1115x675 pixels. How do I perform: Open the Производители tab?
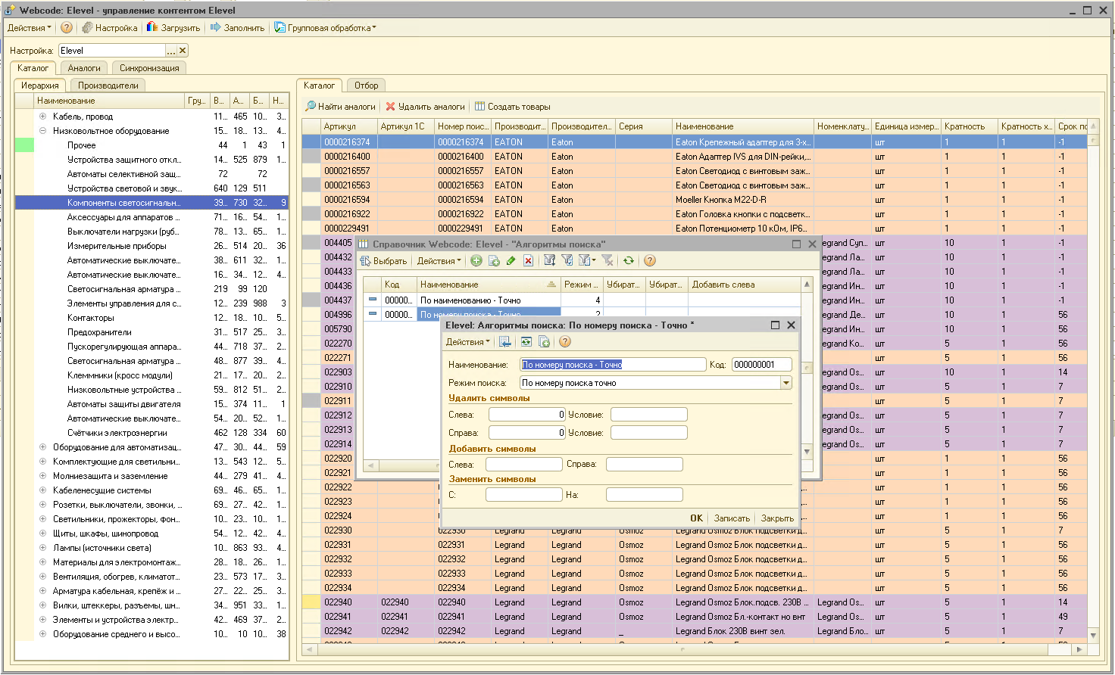click(x=108, y=86)
